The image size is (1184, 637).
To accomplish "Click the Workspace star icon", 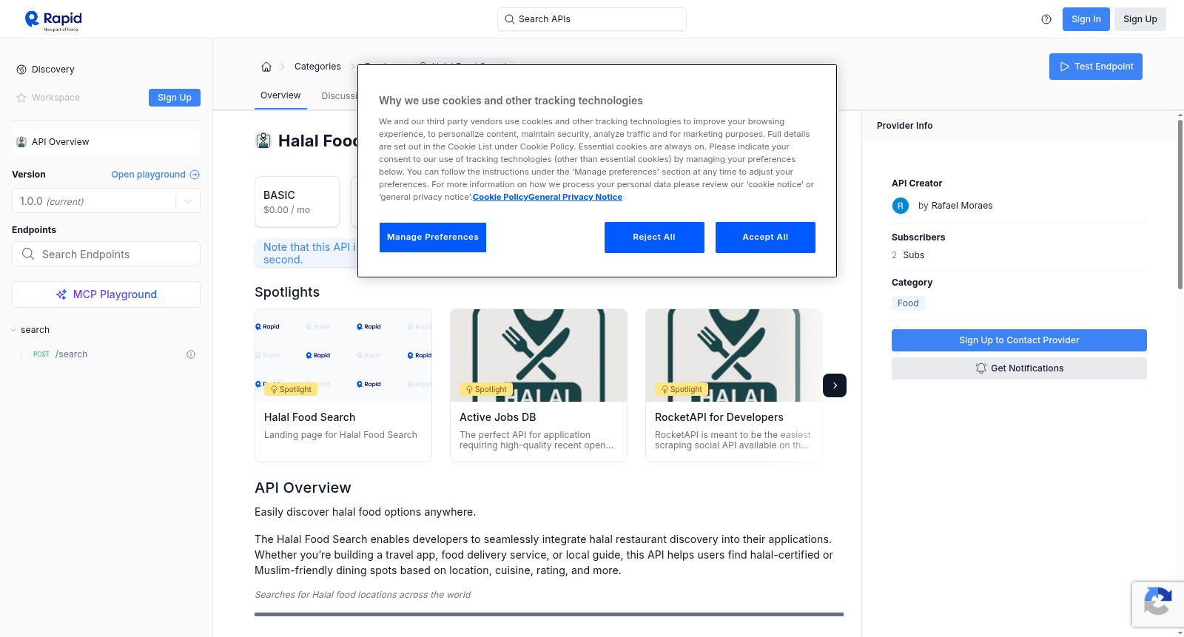I will pos(21,98).
